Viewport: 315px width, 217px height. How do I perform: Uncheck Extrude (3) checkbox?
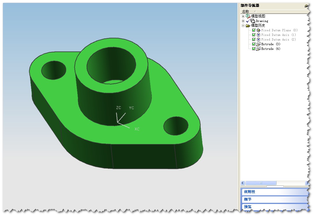coord(254,44)
